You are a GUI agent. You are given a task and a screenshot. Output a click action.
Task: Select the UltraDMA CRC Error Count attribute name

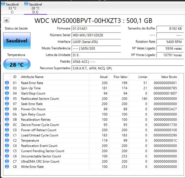[40, 161]
